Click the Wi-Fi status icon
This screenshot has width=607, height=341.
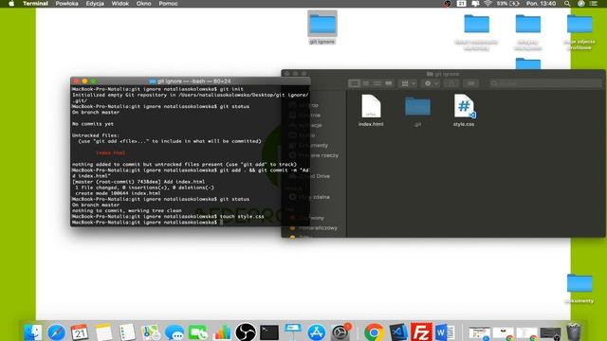point(487,4)
